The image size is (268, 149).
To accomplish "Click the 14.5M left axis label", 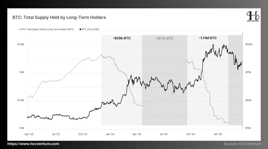I will (x=20, y=44).
